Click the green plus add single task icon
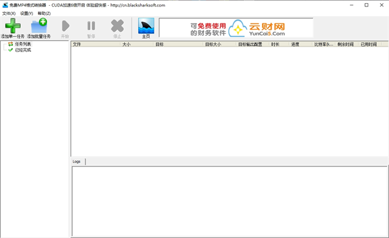This screenshot has height=238, width=389. (13, 26)
